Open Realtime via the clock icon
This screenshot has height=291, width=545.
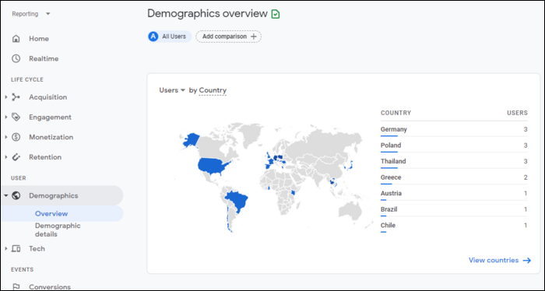tap(16, 58)
